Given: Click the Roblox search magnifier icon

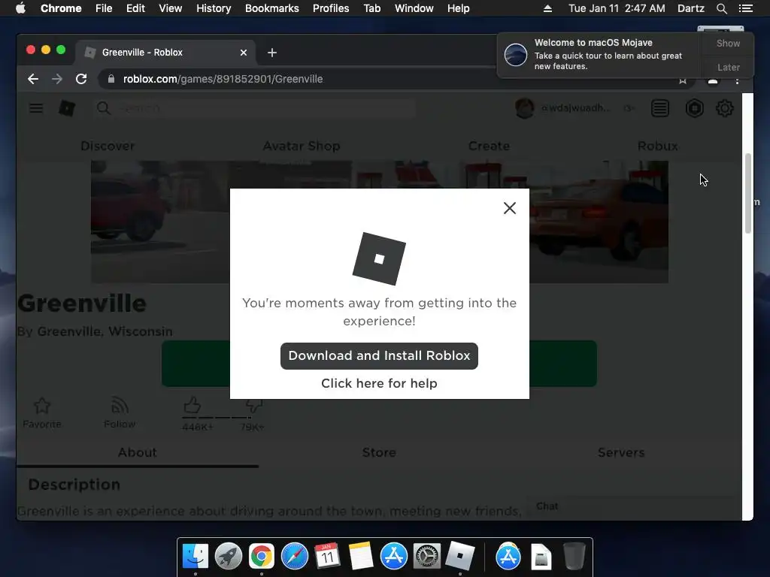Looking at the screenshot, I should point(104,108).
